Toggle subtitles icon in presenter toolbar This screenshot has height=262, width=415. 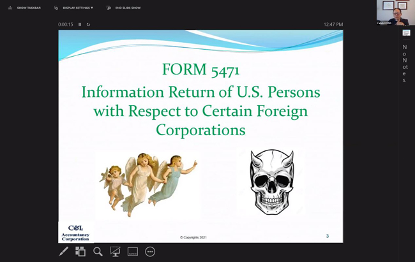pyautogui.click(x=133, y=252)
